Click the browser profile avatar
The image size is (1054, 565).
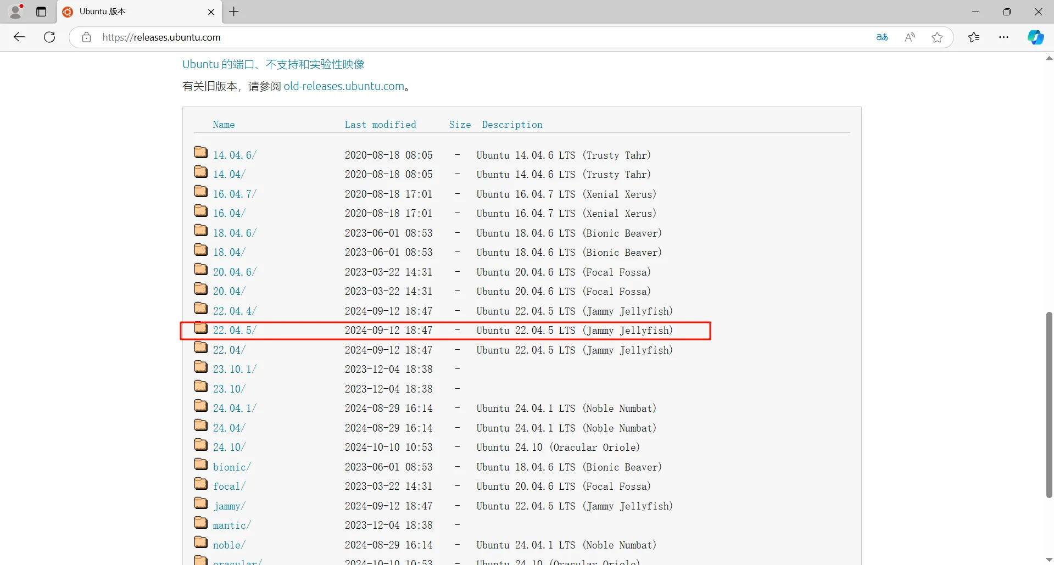16,12
